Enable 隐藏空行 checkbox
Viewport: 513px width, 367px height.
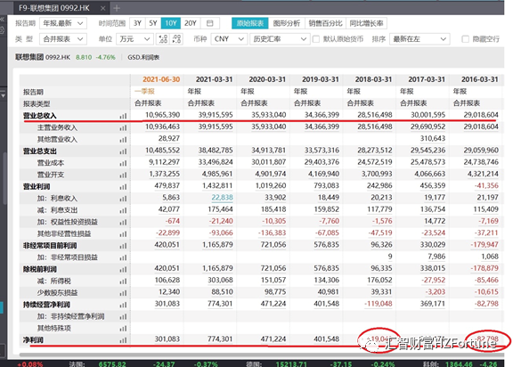tap(465, 39)
